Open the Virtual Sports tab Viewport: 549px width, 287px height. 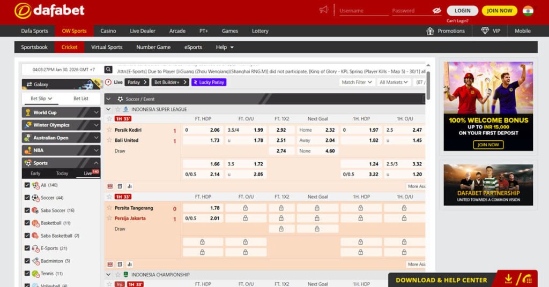(107, 47)
